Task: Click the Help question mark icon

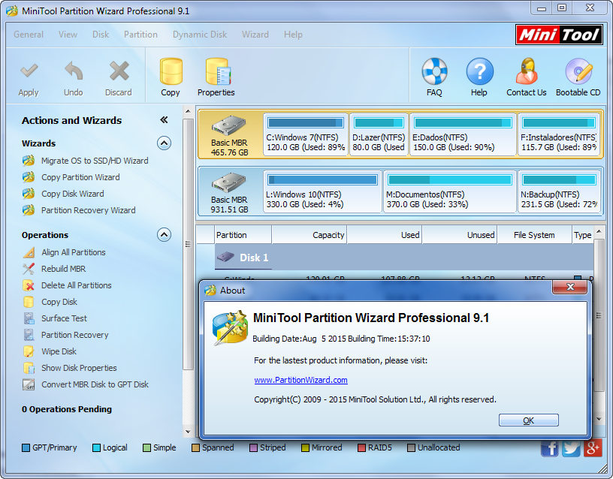Action: [479, 71]
